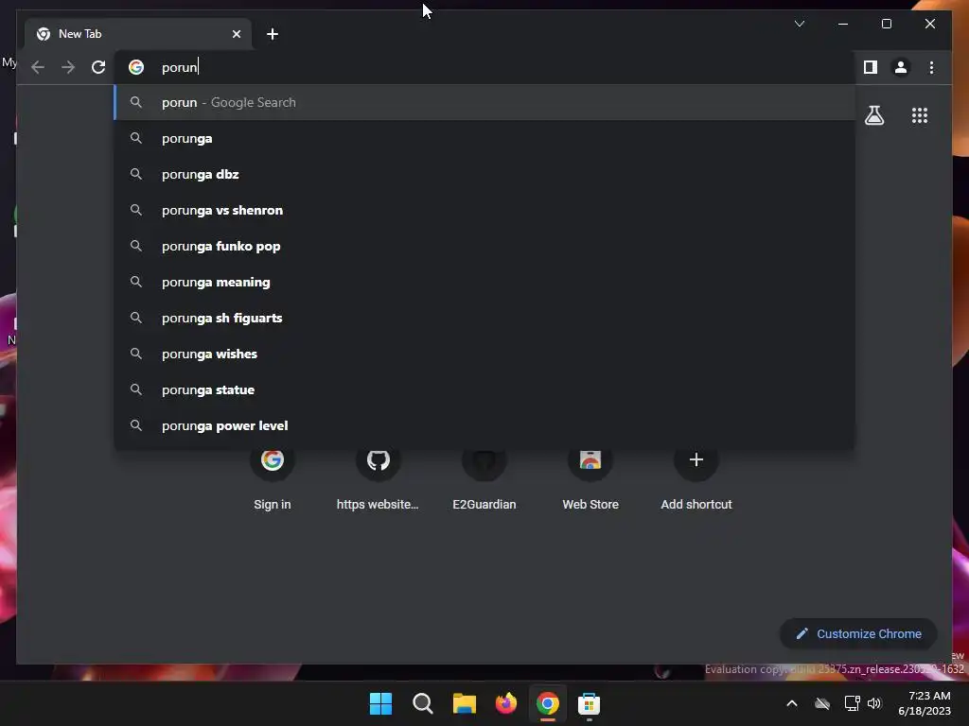Choose the 'porunga dbz' suggestion
969x726 pixels.
(484, 174)
